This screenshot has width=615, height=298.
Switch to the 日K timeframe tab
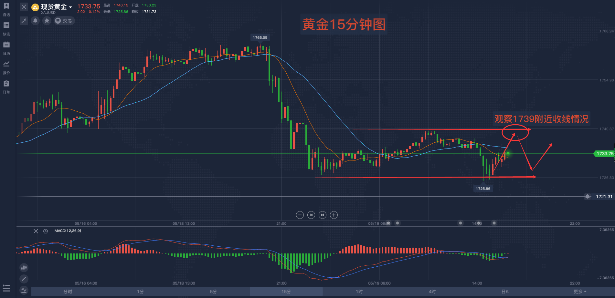[505, 292]
